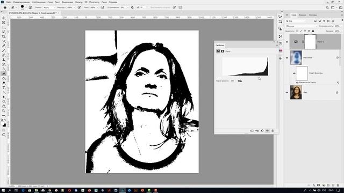Select the Clone Stamp tool
The image size is (344, 193).
[x=4, y=60]
